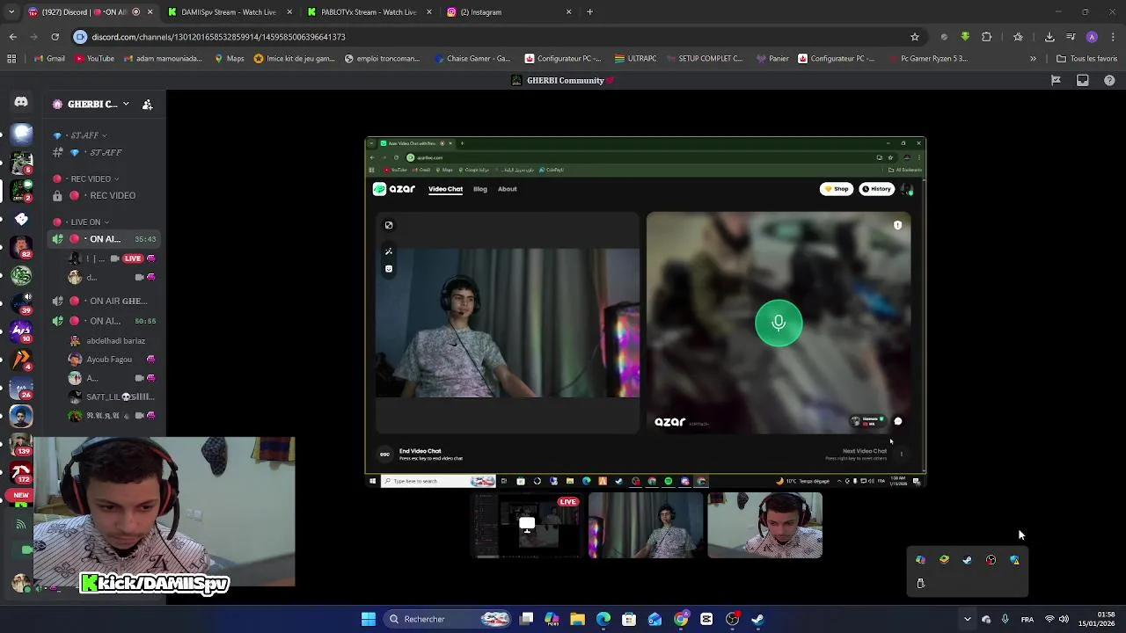Open a new Chrome tab

click(589, 12)
